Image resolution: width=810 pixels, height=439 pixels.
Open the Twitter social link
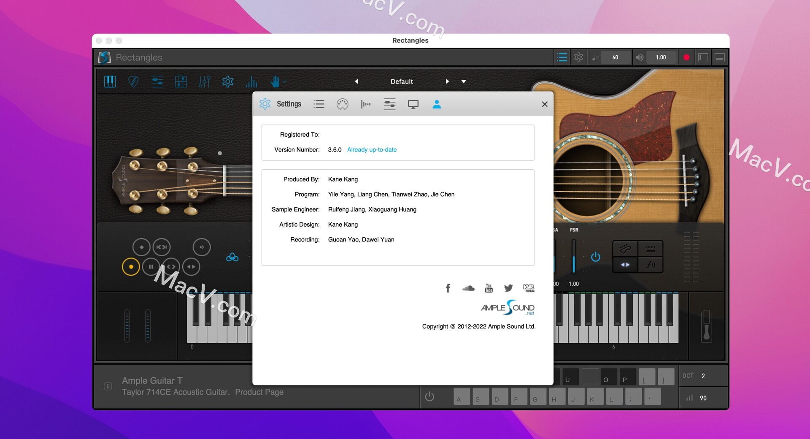tap(508, 288)
